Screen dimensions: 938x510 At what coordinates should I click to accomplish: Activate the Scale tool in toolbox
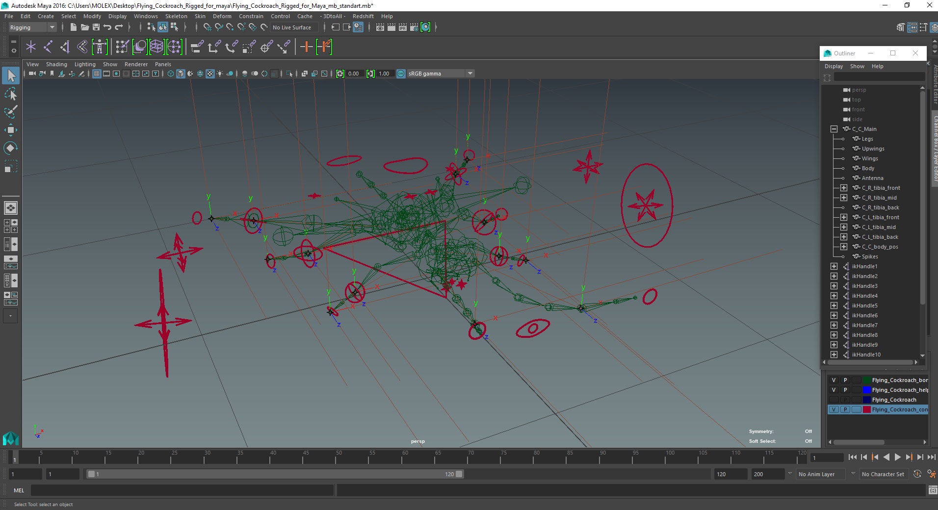tap(11, 166)
